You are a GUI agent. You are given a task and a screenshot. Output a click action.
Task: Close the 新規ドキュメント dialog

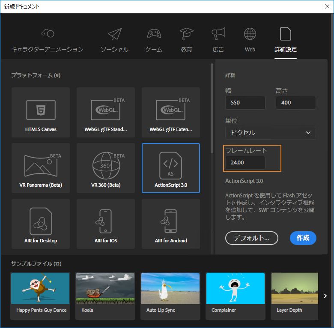coord(327,6)
